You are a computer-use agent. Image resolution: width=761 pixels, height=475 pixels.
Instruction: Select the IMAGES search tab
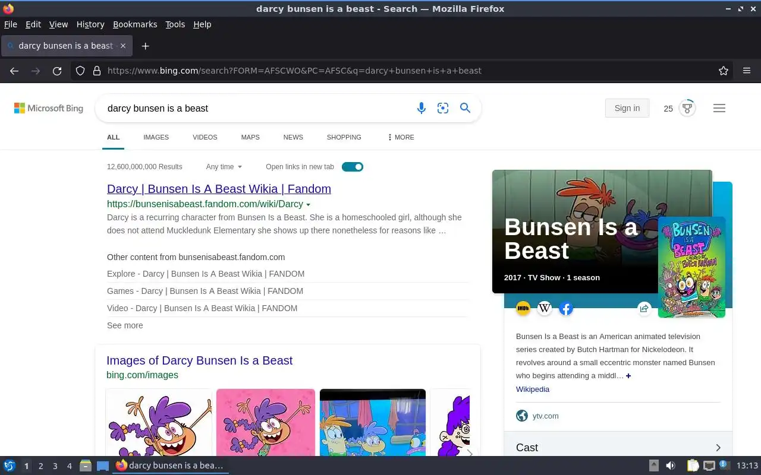point(156,137)
